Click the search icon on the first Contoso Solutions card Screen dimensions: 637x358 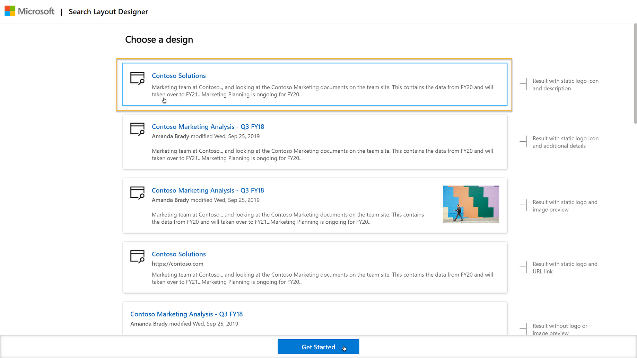[x=137, y=78]
